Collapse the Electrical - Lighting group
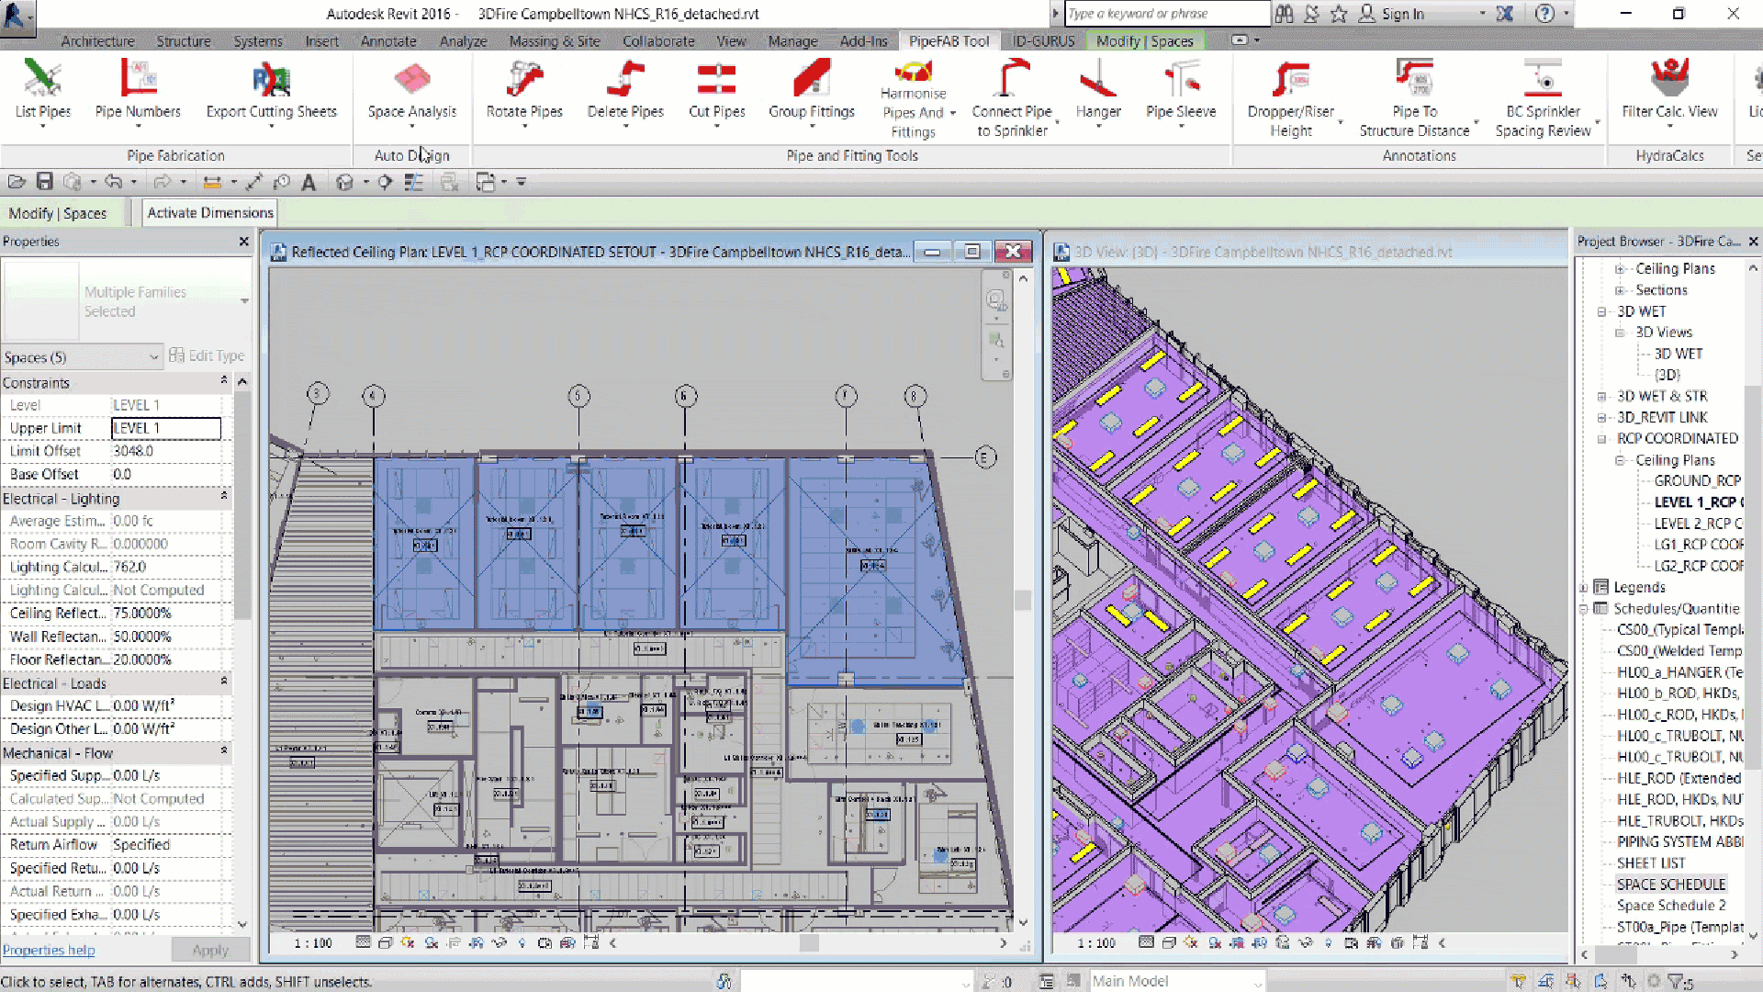Image resolution: width=1763 pixels, height=992 pixels. pyautogui.click(x=224, y=496)
